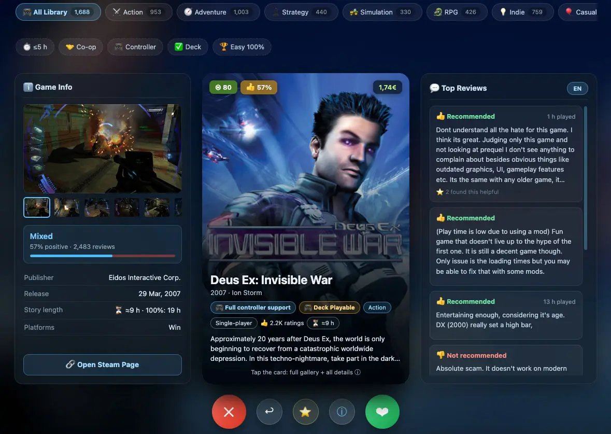Click the green heart like button
611x434 pixels.
[382, 412]
